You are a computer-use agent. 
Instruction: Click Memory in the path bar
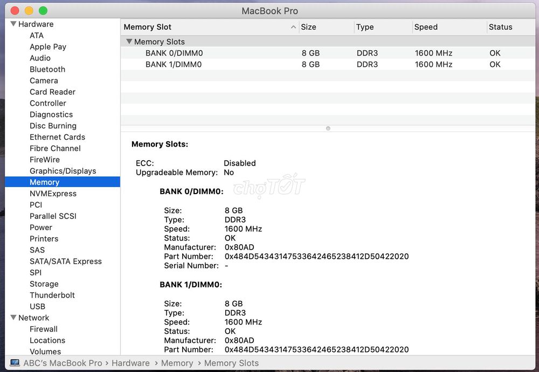[177, 363]
